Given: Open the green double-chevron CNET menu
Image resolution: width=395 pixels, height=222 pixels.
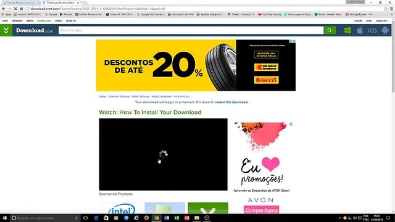Looking at the screenshot, I should [x=6, y=30].
